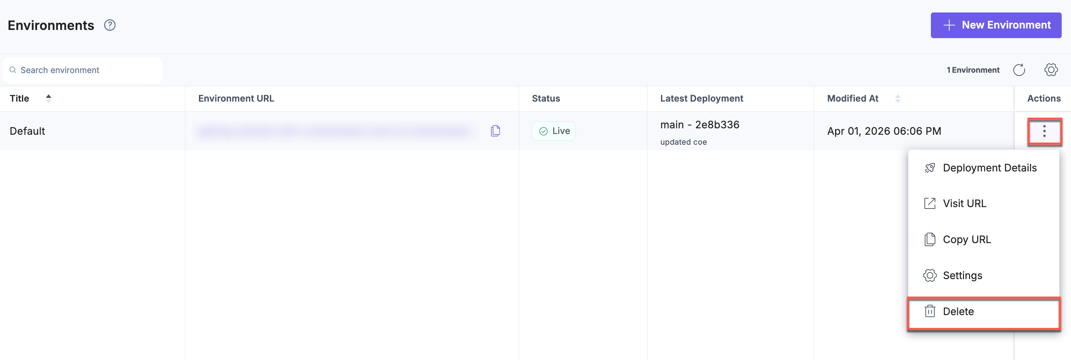The width and height of the screenshot is (1071, 360).
Task: Click the 1 Environment count label
Action: pyautogui.click(x=973, y=70)
